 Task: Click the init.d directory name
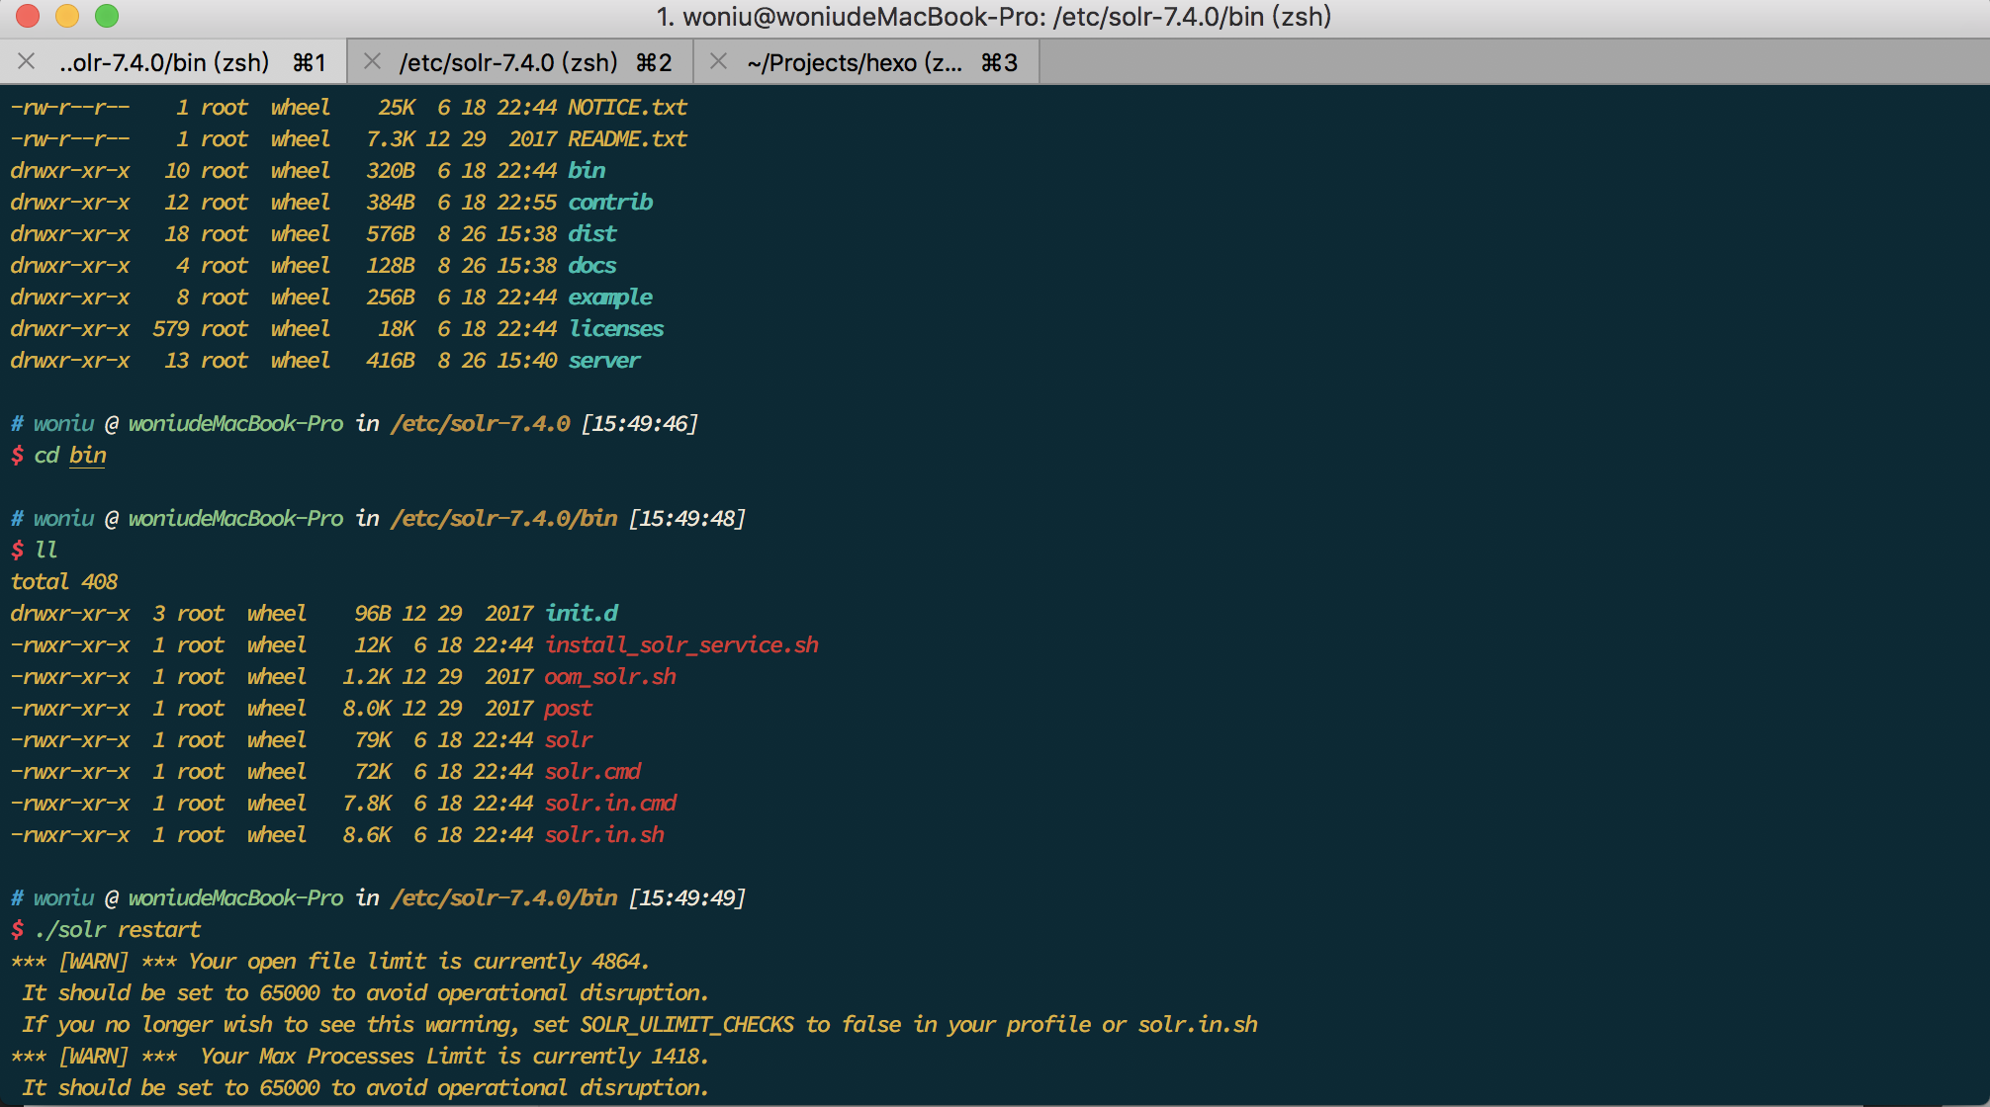582,614
